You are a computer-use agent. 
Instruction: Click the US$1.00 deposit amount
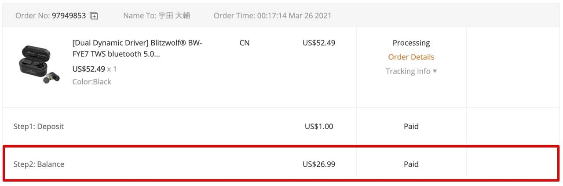tap(319, 127)
